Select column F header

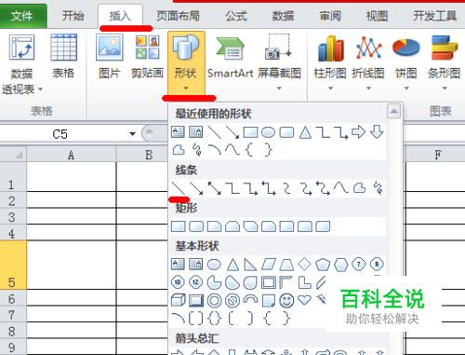[437, 155]
